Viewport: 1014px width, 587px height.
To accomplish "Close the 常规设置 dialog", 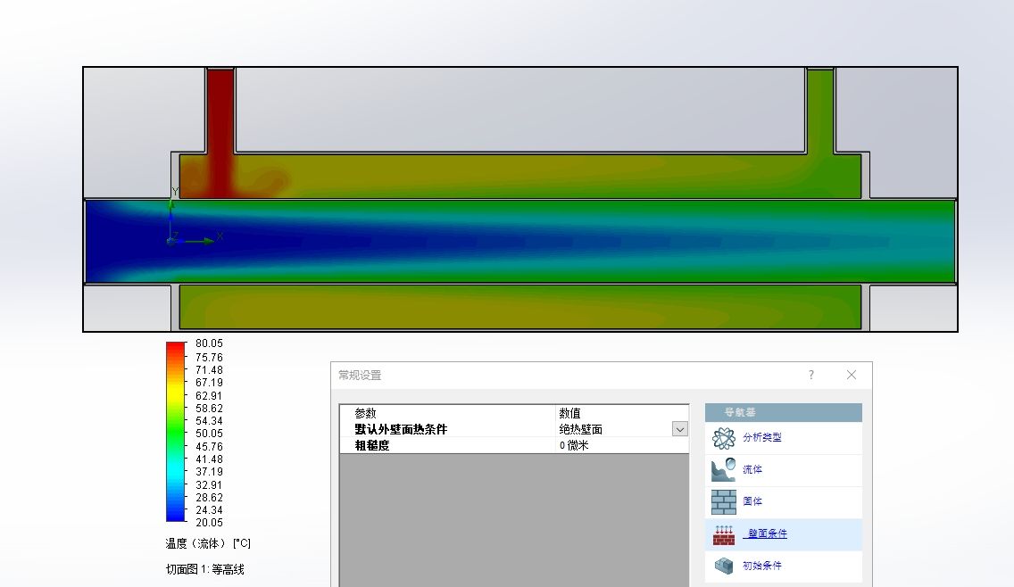I will pyautogui.click(x=851, y=376).
